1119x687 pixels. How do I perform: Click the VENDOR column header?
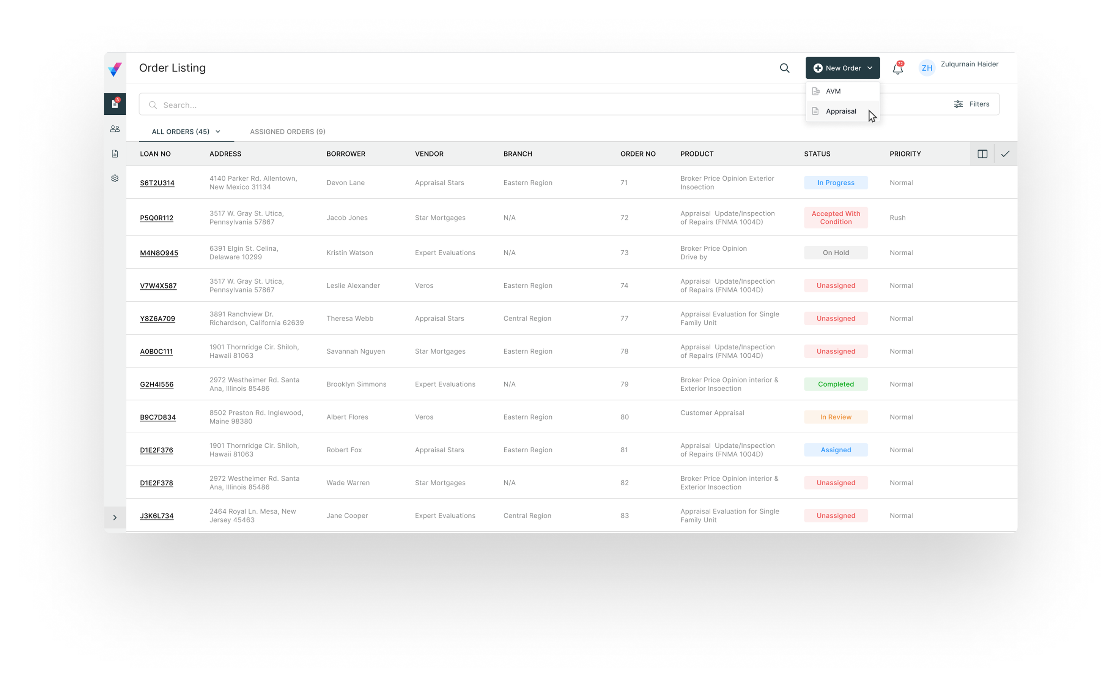[429, 154]
